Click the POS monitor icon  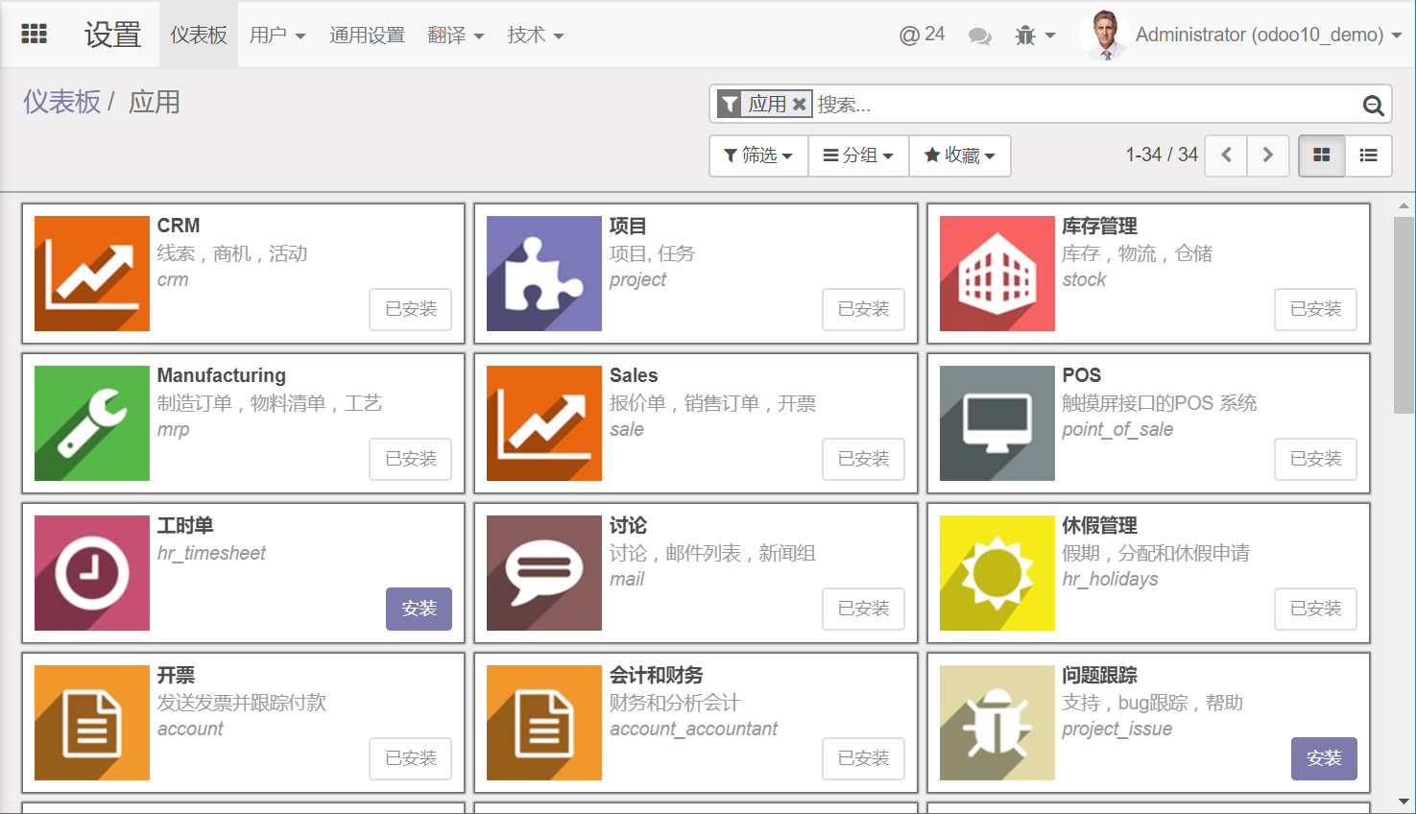tap(996, 423)
